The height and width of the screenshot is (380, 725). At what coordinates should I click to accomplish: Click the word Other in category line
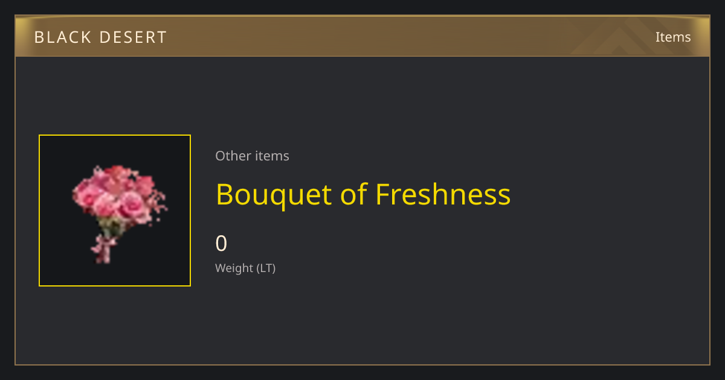(233, 156)
